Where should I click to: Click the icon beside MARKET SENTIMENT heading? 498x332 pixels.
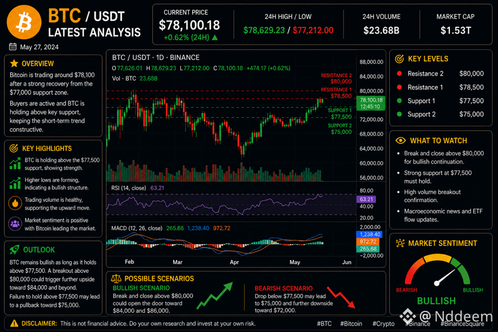click(x=400, y=243)
